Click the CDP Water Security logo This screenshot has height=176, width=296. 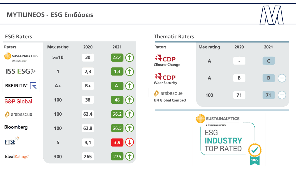coord(165,76)
